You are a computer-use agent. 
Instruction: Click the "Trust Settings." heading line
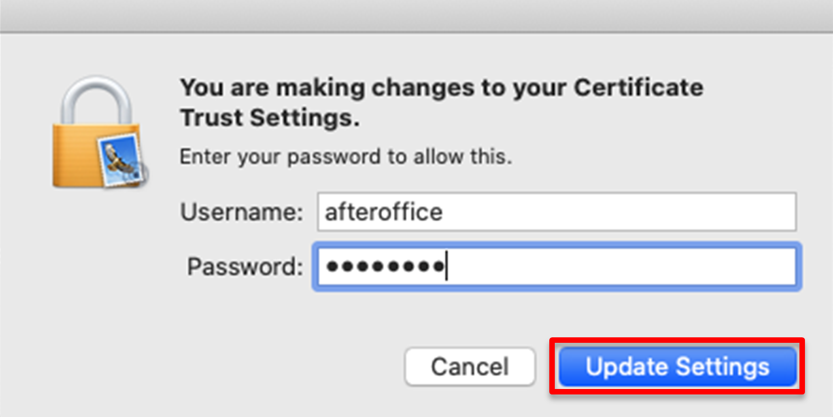pyautogui.click(x=270, y=118)
